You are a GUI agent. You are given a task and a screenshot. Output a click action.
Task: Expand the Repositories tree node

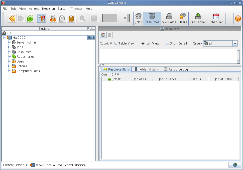pyautogui.click(x=9, y=56)
